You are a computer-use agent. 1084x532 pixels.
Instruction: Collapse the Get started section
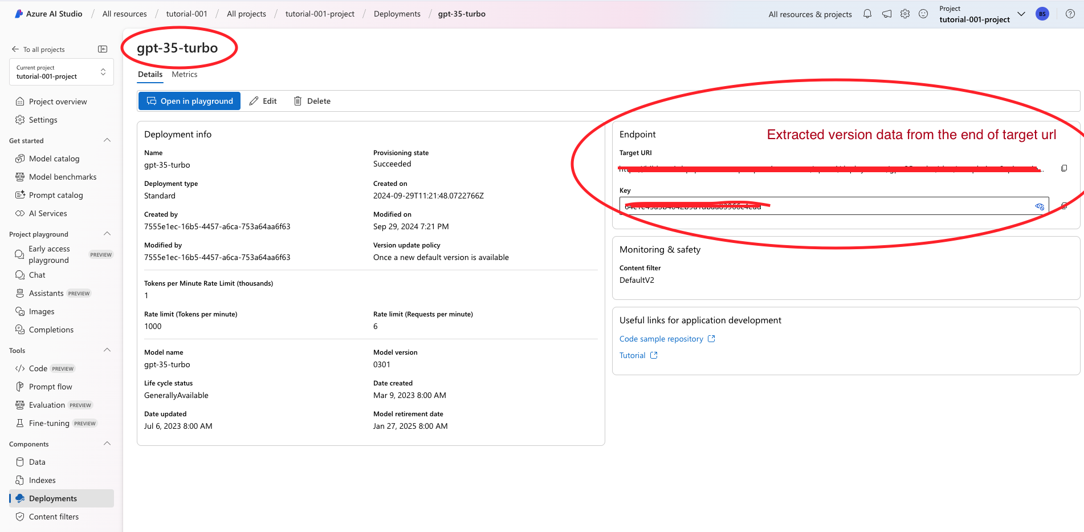click(107, 140)
